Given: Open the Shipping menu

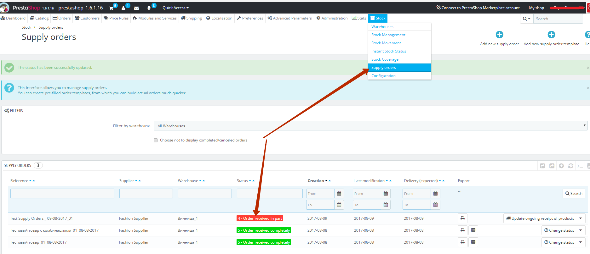Looking at the screenshot, I should [192, 18].
